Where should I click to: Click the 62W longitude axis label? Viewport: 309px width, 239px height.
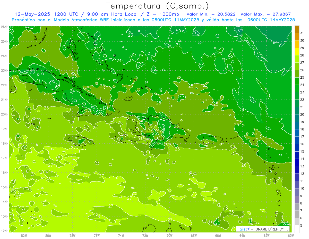[x=267, y=235]
